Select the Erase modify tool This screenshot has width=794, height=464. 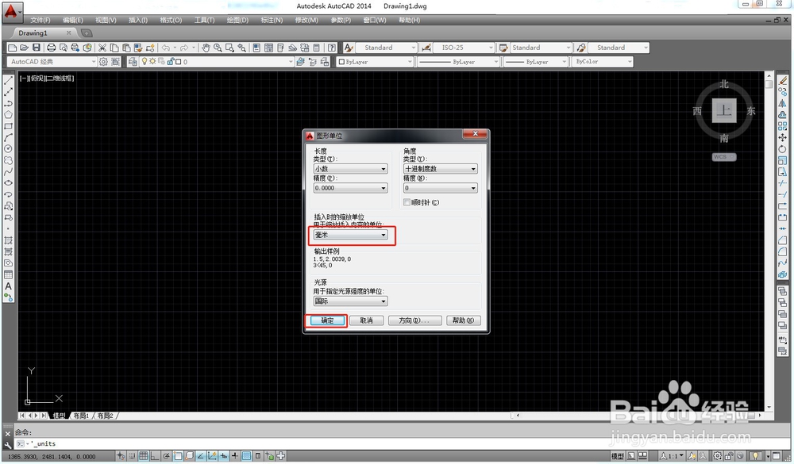click(x=783, y=80)
